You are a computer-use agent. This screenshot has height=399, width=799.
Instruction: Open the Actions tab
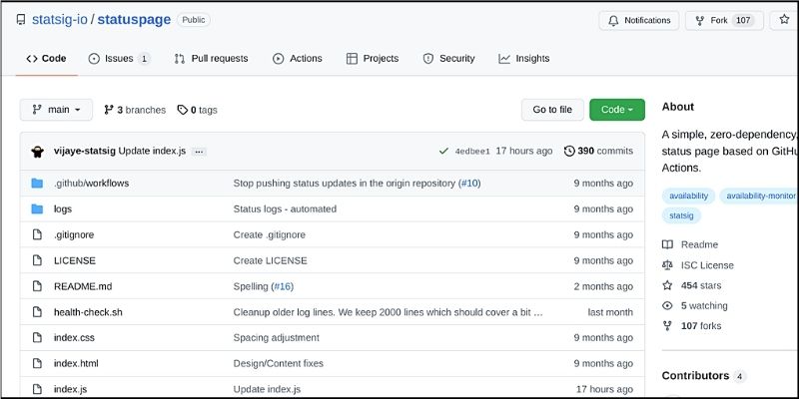tap(297, 59)
